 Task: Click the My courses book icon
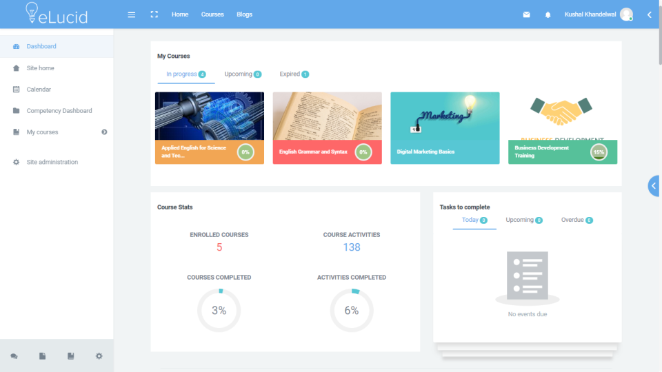[16, 132]
